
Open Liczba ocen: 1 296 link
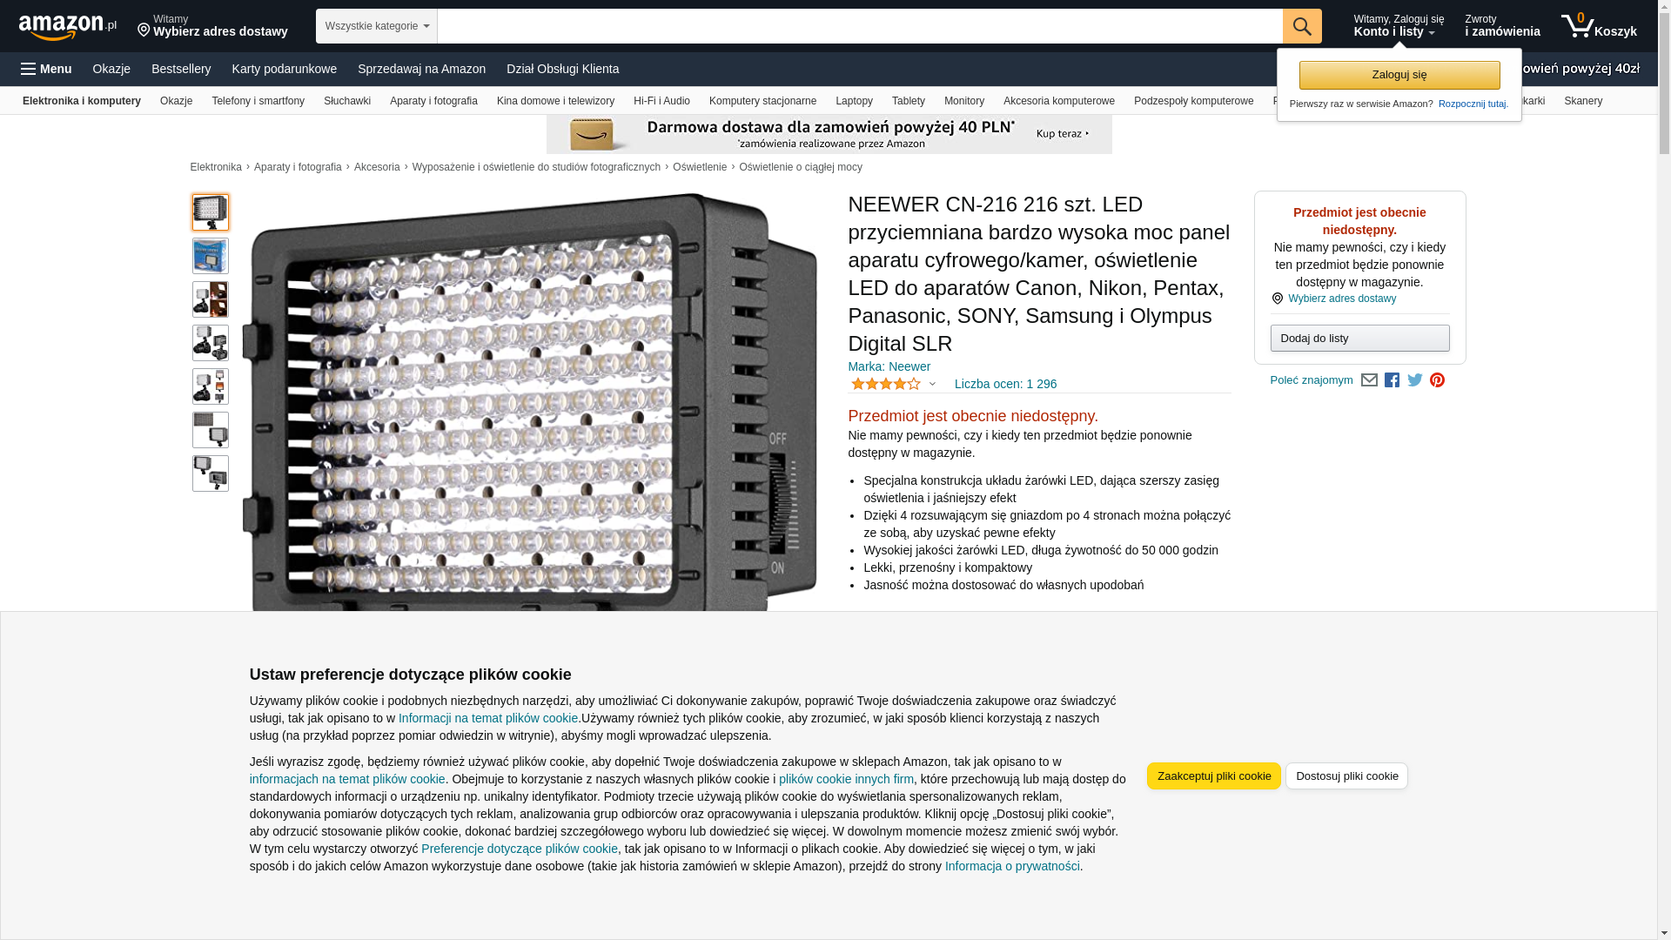[x=1005, y=384]
